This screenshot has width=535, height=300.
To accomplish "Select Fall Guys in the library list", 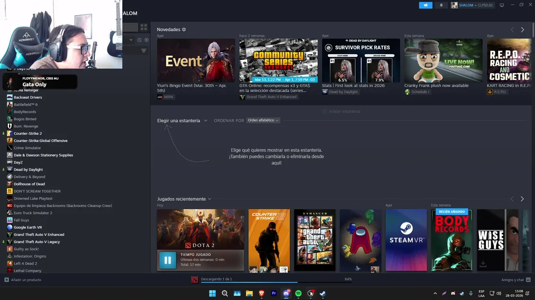I will tap(21, 220).
